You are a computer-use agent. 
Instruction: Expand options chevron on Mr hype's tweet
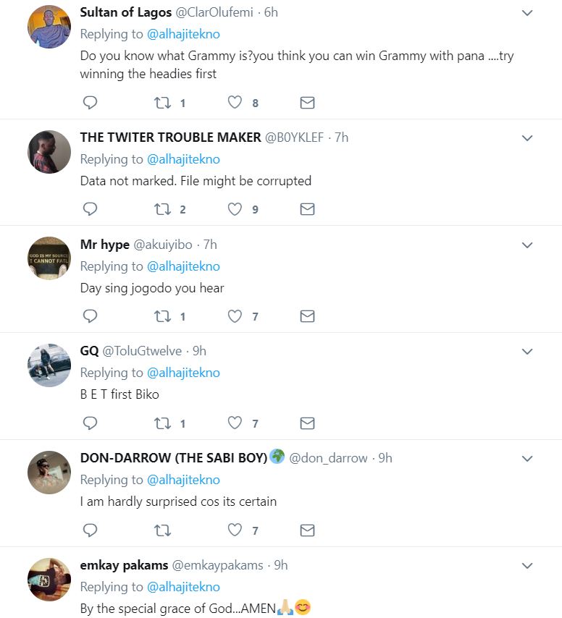[x=527, y=245]
